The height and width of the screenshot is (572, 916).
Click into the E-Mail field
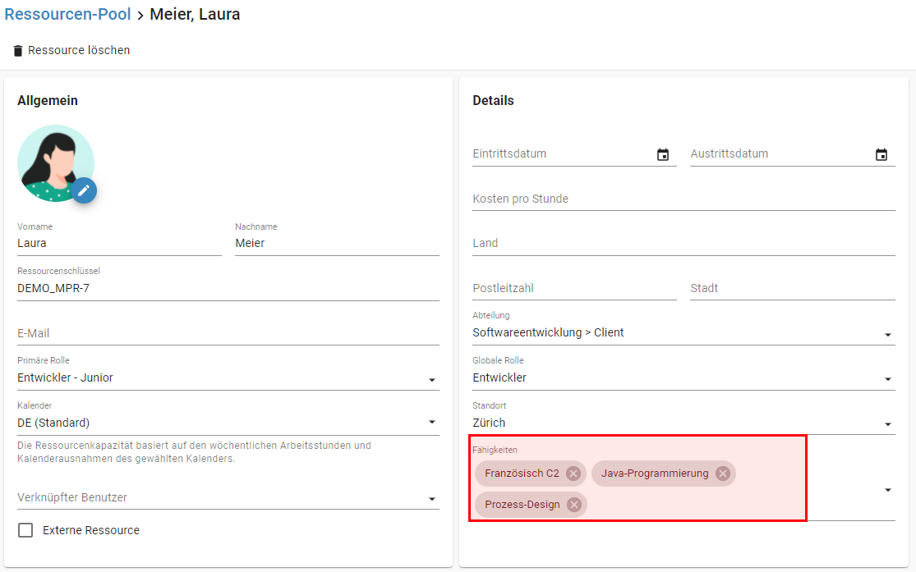point(228,333)
